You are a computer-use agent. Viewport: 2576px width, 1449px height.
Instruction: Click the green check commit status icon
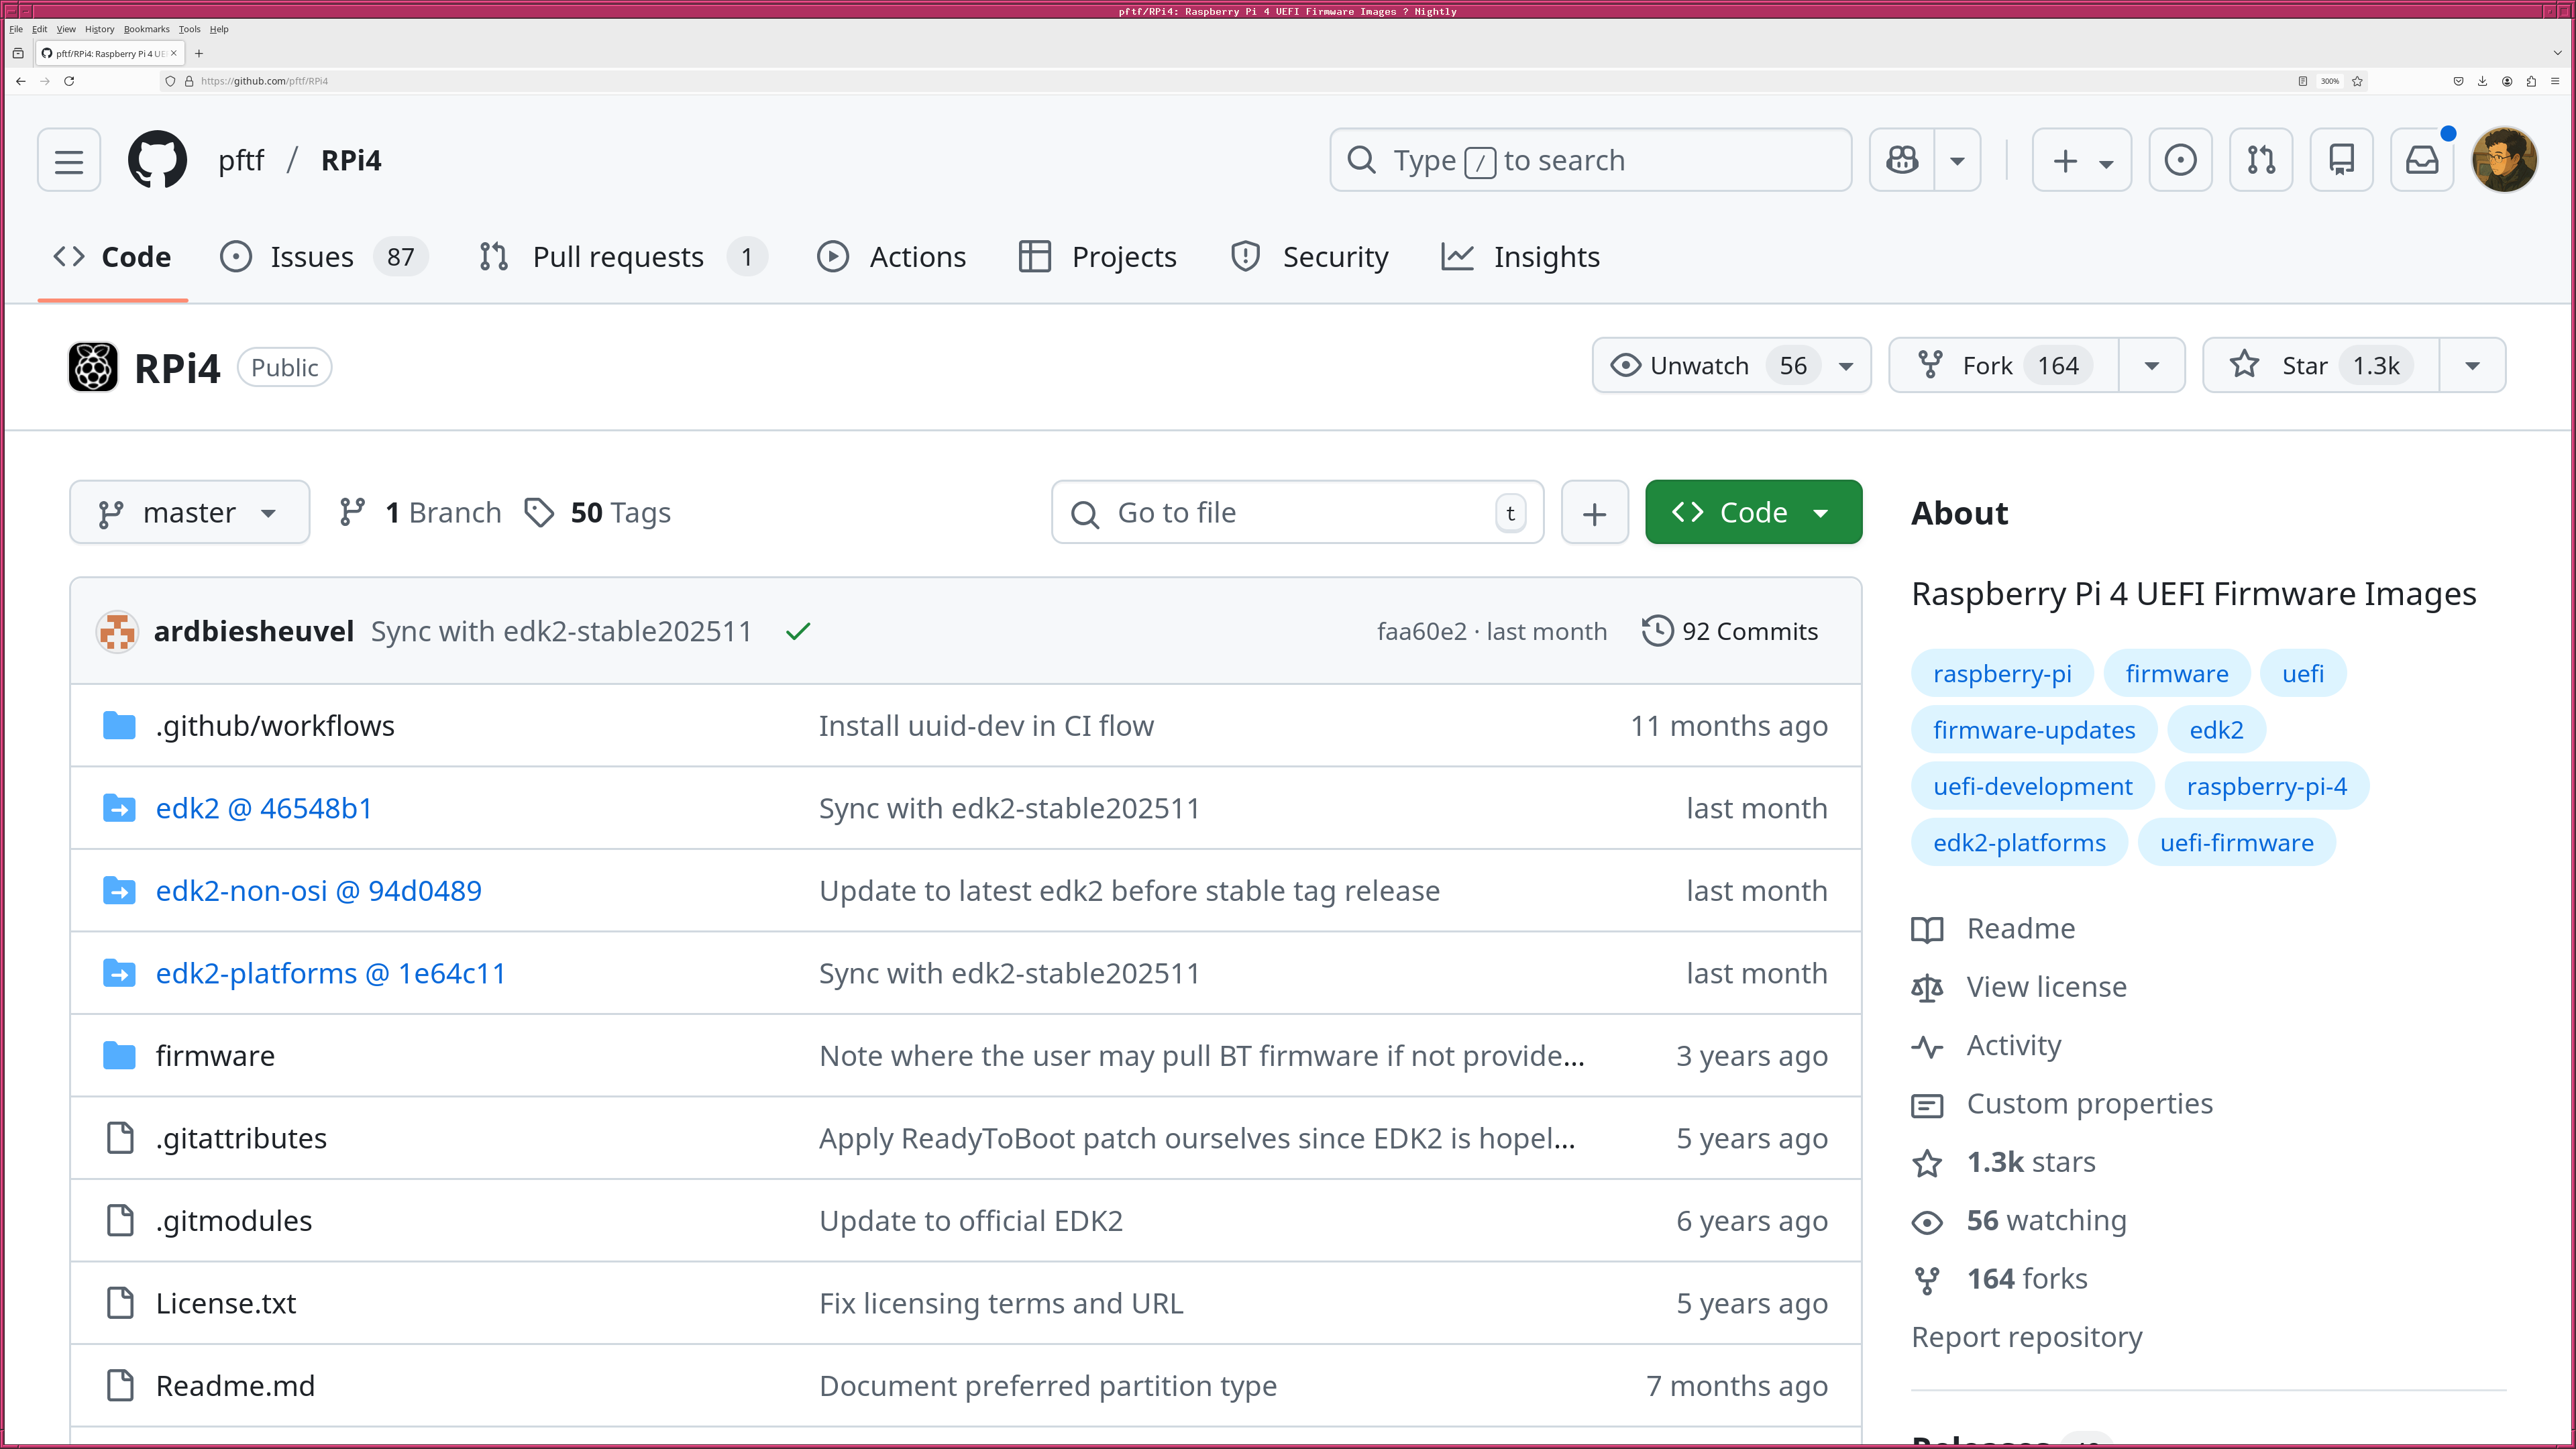click(x=798, y=631)
